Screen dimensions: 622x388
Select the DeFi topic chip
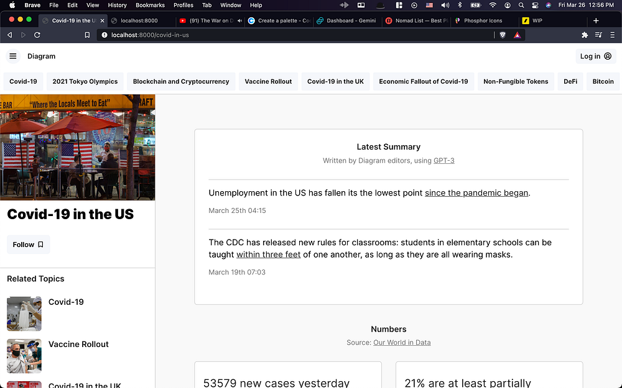570,81
